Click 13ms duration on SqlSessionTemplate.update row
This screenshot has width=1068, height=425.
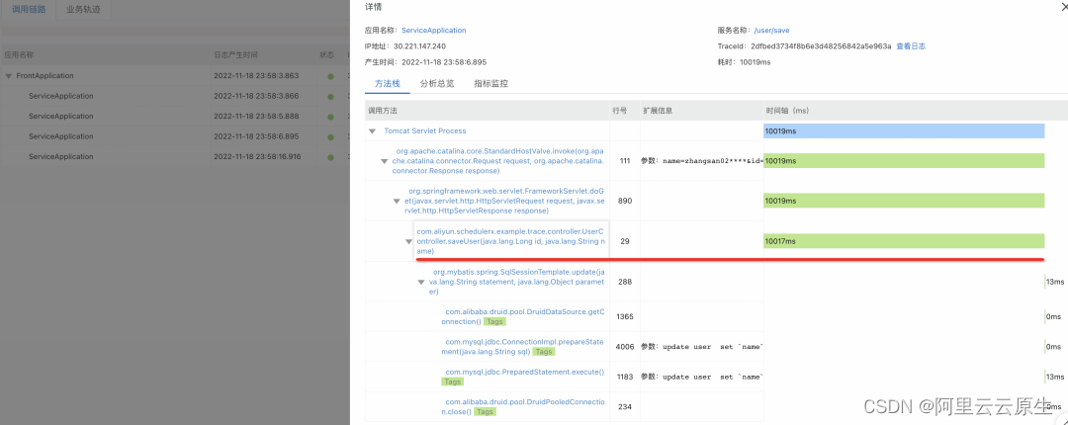1055,282
